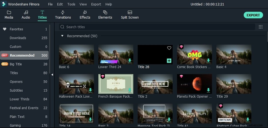Screen dimensions: 268x128
Task: Add Title 28 using plus icon
Action: pos(169,60)
